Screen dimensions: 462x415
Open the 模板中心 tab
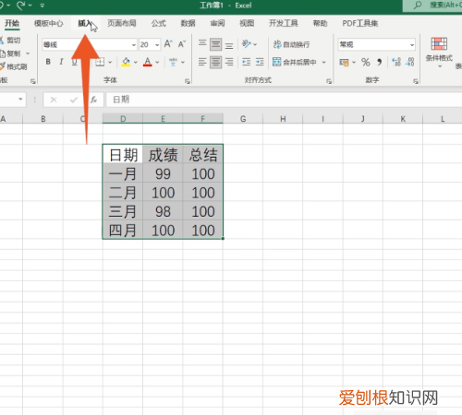pyautogui.click(x=48, y=23)
